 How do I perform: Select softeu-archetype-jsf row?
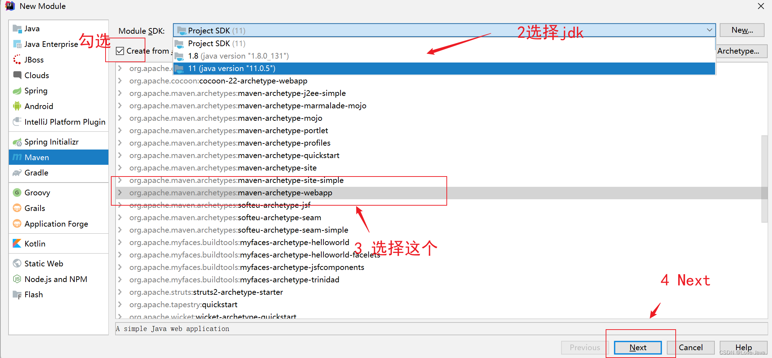(x=441, y=205)
